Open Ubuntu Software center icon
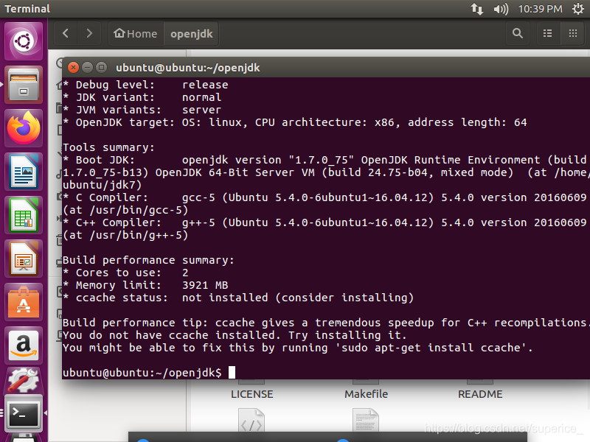Image resolution: width=590 pixels, height=442 pixels. pos(24,303)
